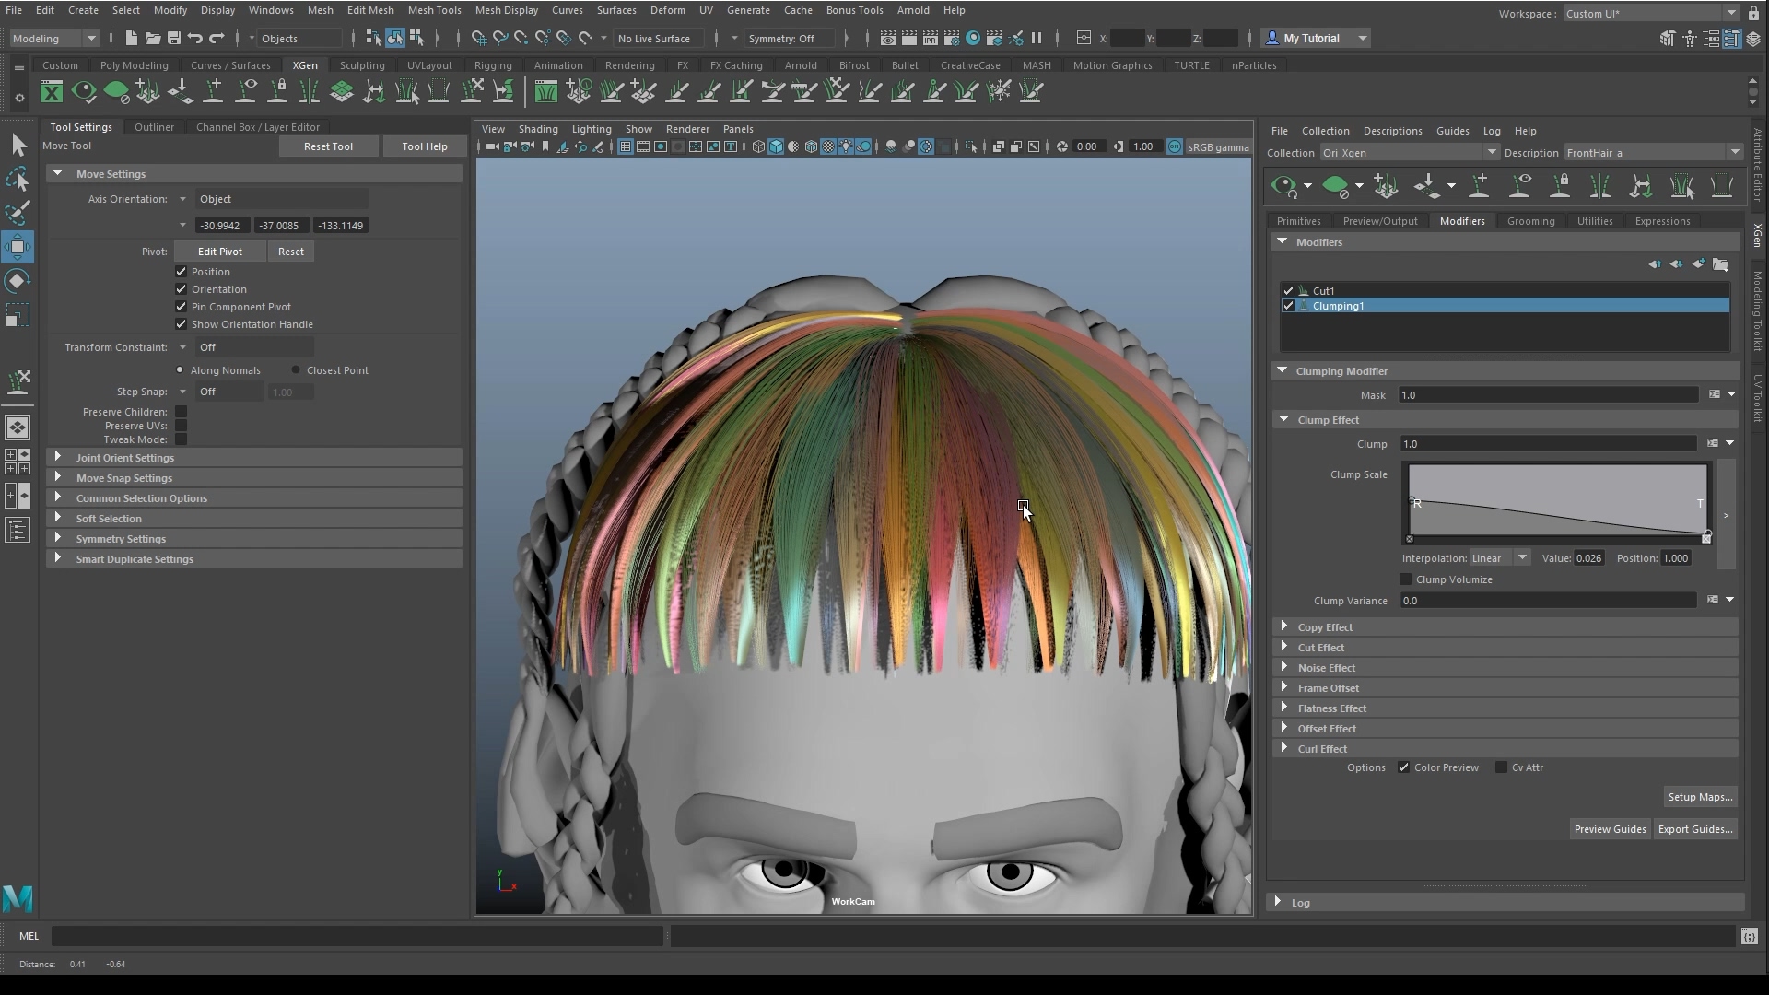Click the Paint Selection tool icon
Image resolution: width=1769 pixels, height=995 pixels.
pos(18,213)
